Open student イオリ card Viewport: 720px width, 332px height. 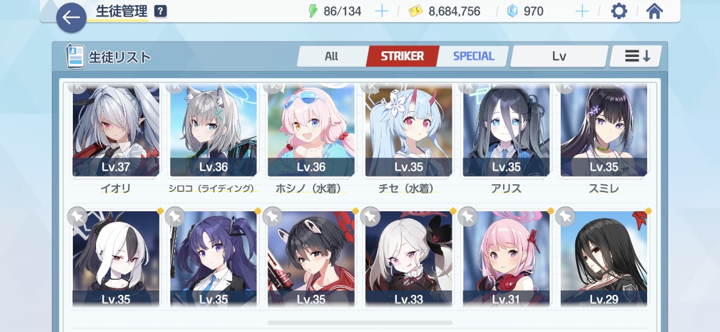pos(116,137)
